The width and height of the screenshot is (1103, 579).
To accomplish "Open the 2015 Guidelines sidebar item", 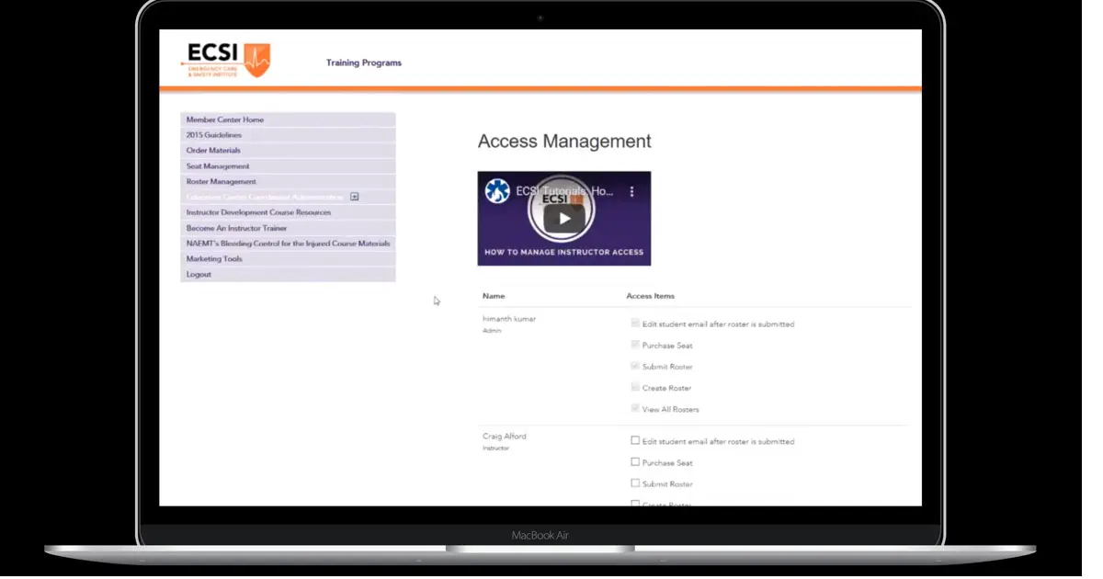I will pyautogui.click(x=214, y=135).
